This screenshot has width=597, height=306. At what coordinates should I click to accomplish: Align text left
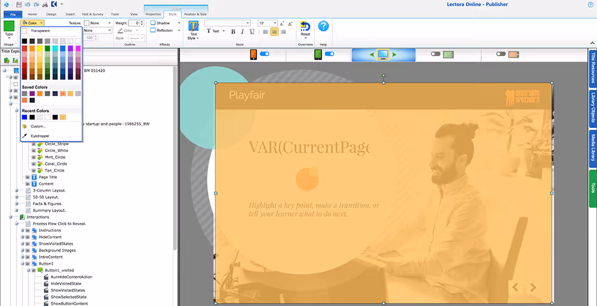click(266, 32)
